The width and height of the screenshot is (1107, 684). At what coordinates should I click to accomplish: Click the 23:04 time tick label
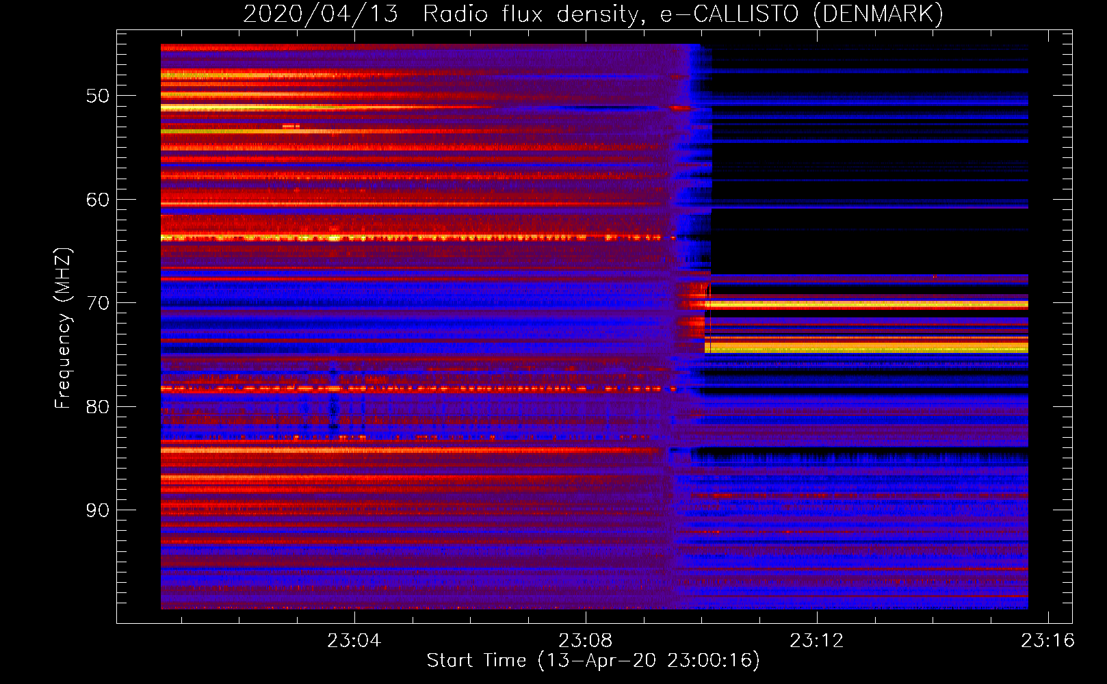(x=354, y=641)
